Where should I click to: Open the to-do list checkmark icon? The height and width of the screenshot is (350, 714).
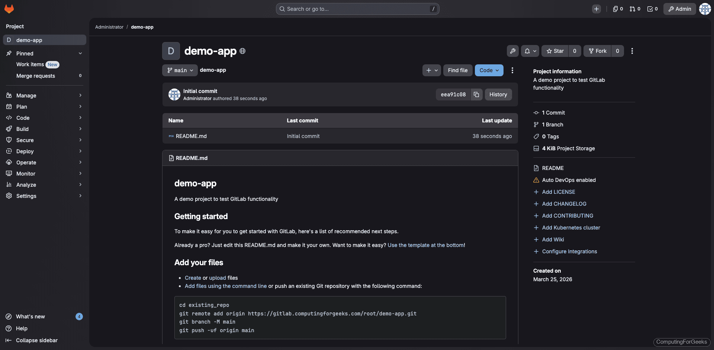(x=650, y=9)
